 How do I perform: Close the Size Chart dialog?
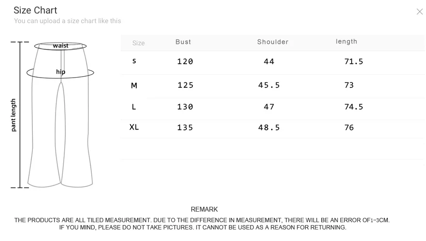point(419,12)
